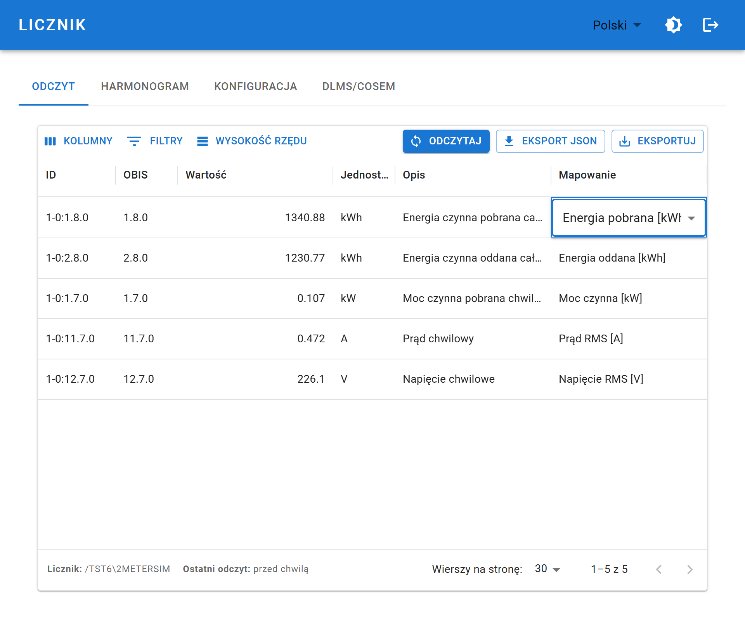Go to the KONFIGURACJA tab
745x628 pixels.
tap(256, 86)
